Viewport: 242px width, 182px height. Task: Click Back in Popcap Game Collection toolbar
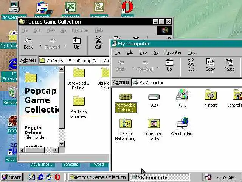click(28, 43)
